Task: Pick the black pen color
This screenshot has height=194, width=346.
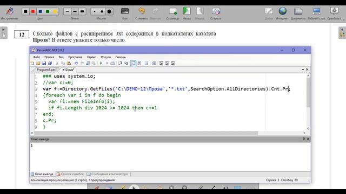Action: [x=25, y=11]
